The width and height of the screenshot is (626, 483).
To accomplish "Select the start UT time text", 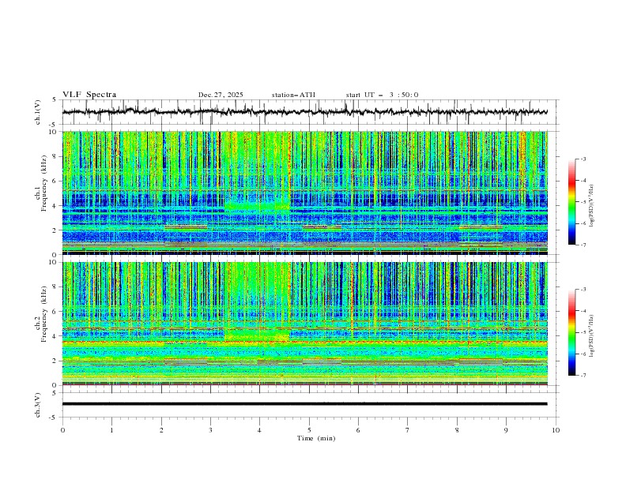I will tap(382, 95).
